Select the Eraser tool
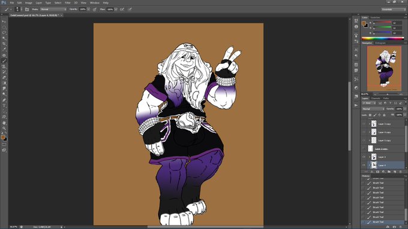Image resolution: width=408 pixels, height=229 pixels. point(4,78)
